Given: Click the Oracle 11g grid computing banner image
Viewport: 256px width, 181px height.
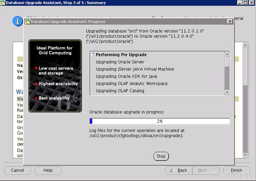Looking at the screenshot, I should 55,76.
